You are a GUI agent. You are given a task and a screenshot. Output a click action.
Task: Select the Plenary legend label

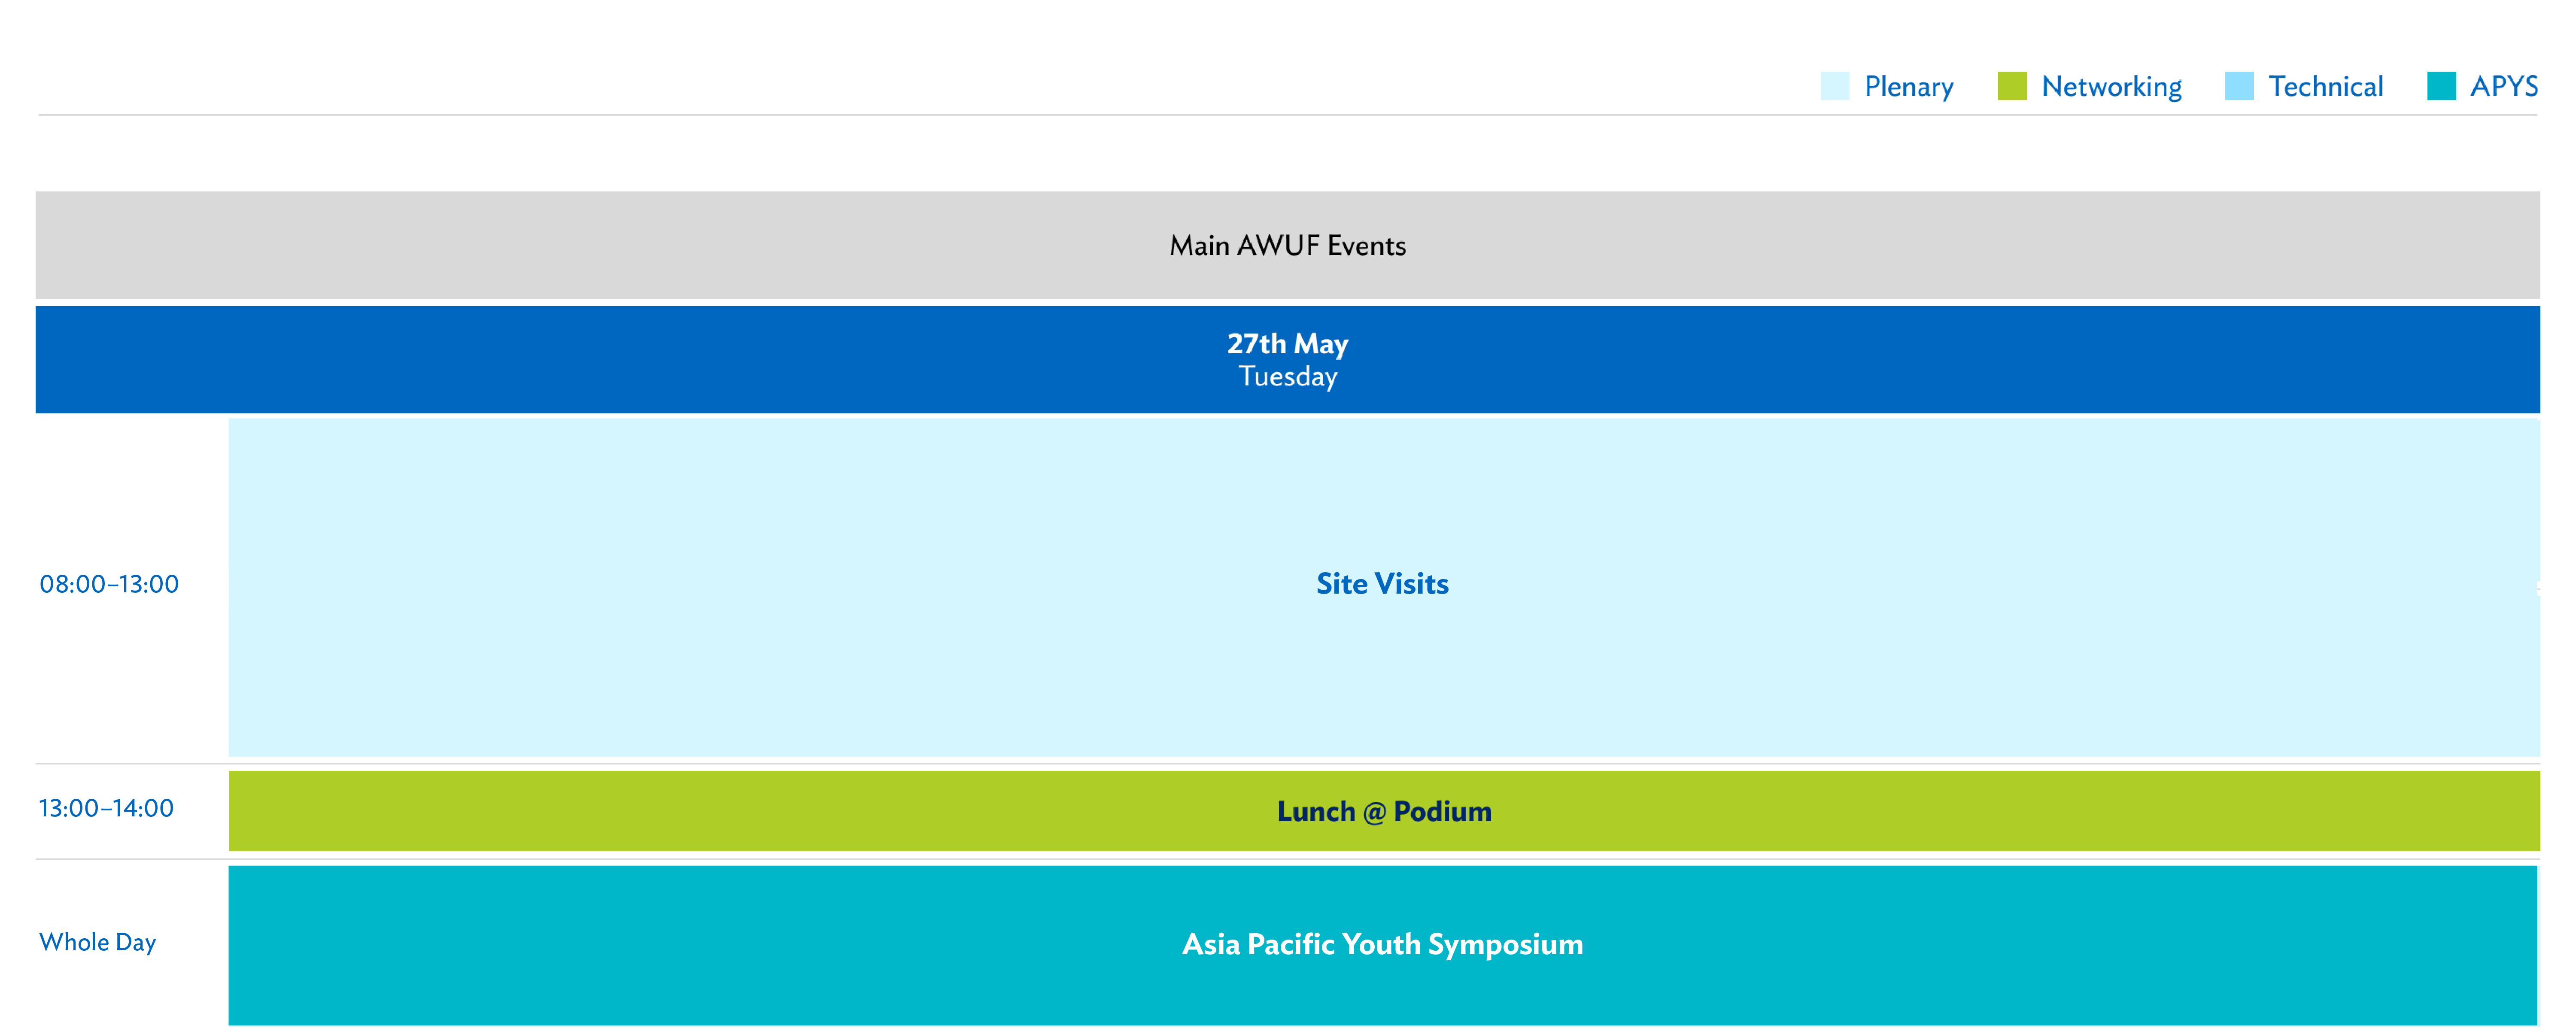(x=1908, y=87)
